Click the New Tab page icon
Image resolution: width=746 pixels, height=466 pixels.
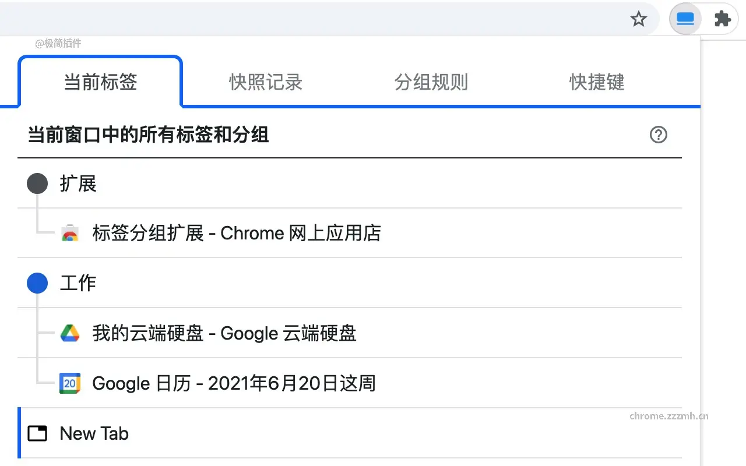pyautogui.click(x=37, y=433)
